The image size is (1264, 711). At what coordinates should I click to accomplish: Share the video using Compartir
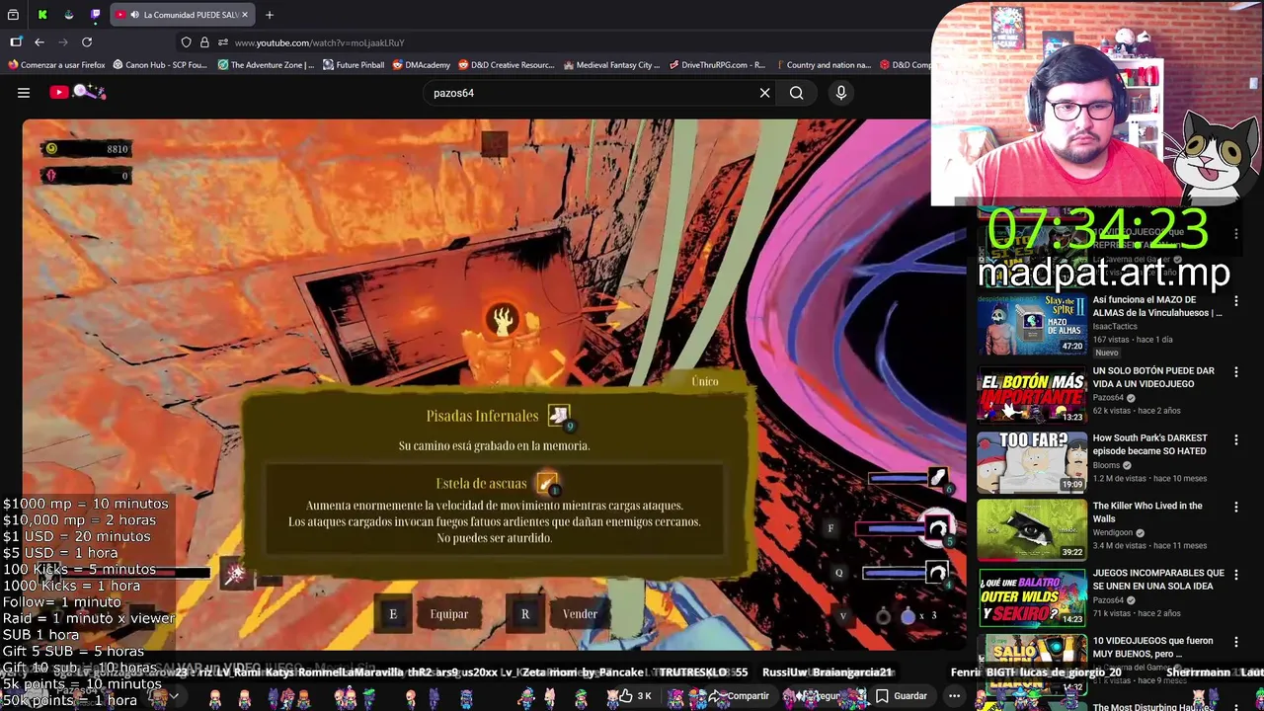pyautogui.click(x=739, y=696)
